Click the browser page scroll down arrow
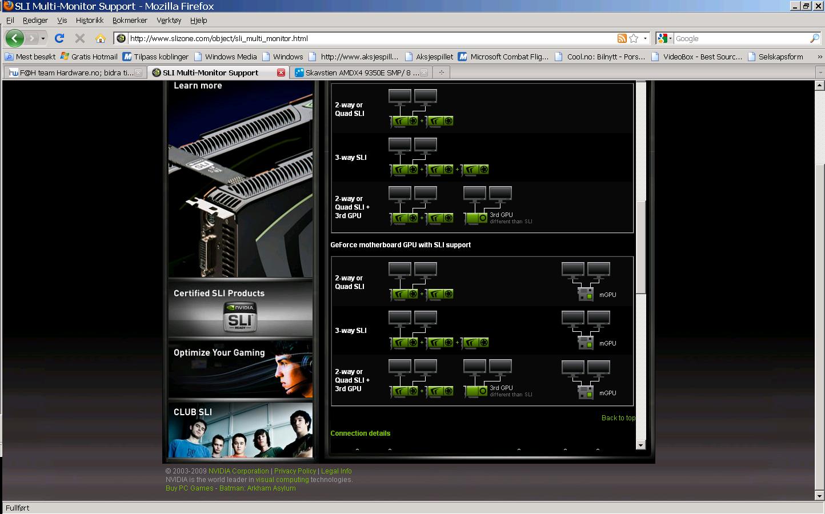 (820, 496)
